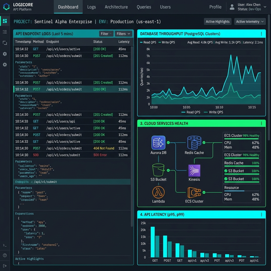Open Cloud Services Health kebab menu
Image resolution: width=271 pixels, height=271 pixels.
[x=261, y=123]
